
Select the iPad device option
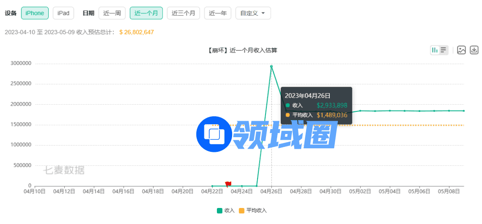point(63,13)
